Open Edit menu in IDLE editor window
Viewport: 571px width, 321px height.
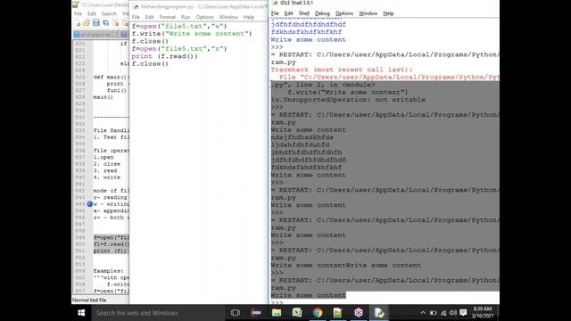[x=149, y=17]
